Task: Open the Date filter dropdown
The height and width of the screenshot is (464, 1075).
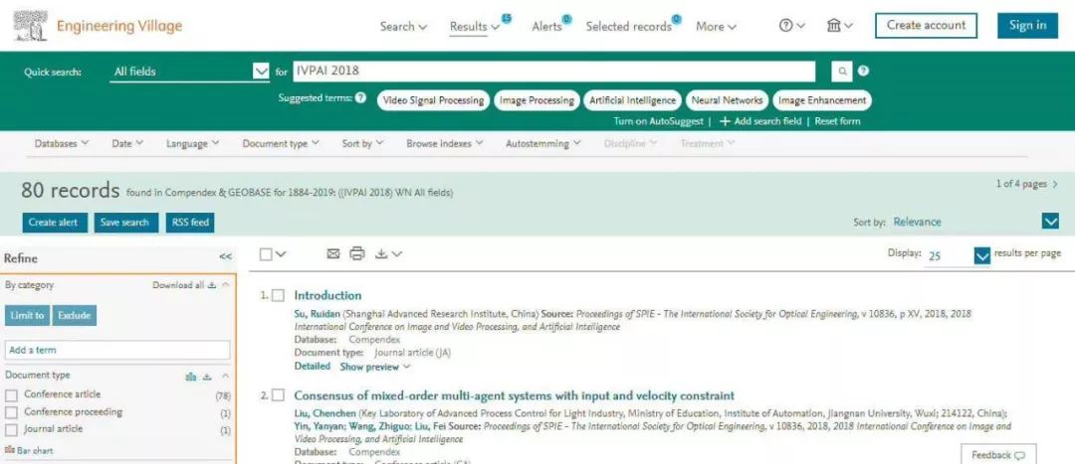Action: pos(126,144)
